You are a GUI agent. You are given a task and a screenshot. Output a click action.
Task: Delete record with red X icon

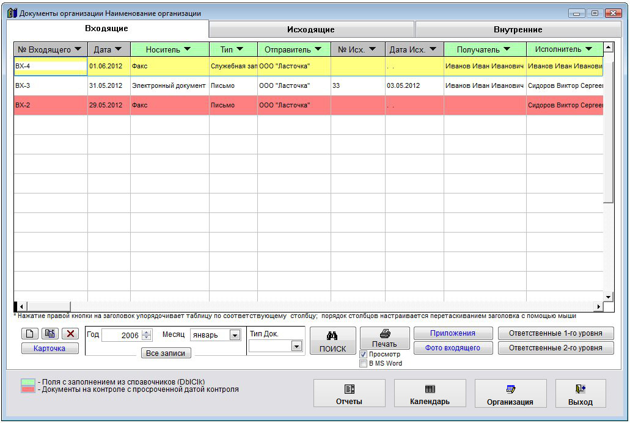(70, 334)
